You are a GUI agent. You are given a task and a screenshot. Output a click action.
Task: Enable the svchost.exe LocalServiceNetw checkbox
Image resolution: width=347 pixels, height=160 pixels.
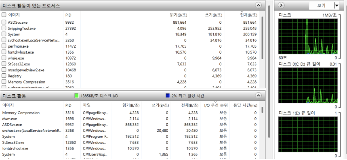4,40
